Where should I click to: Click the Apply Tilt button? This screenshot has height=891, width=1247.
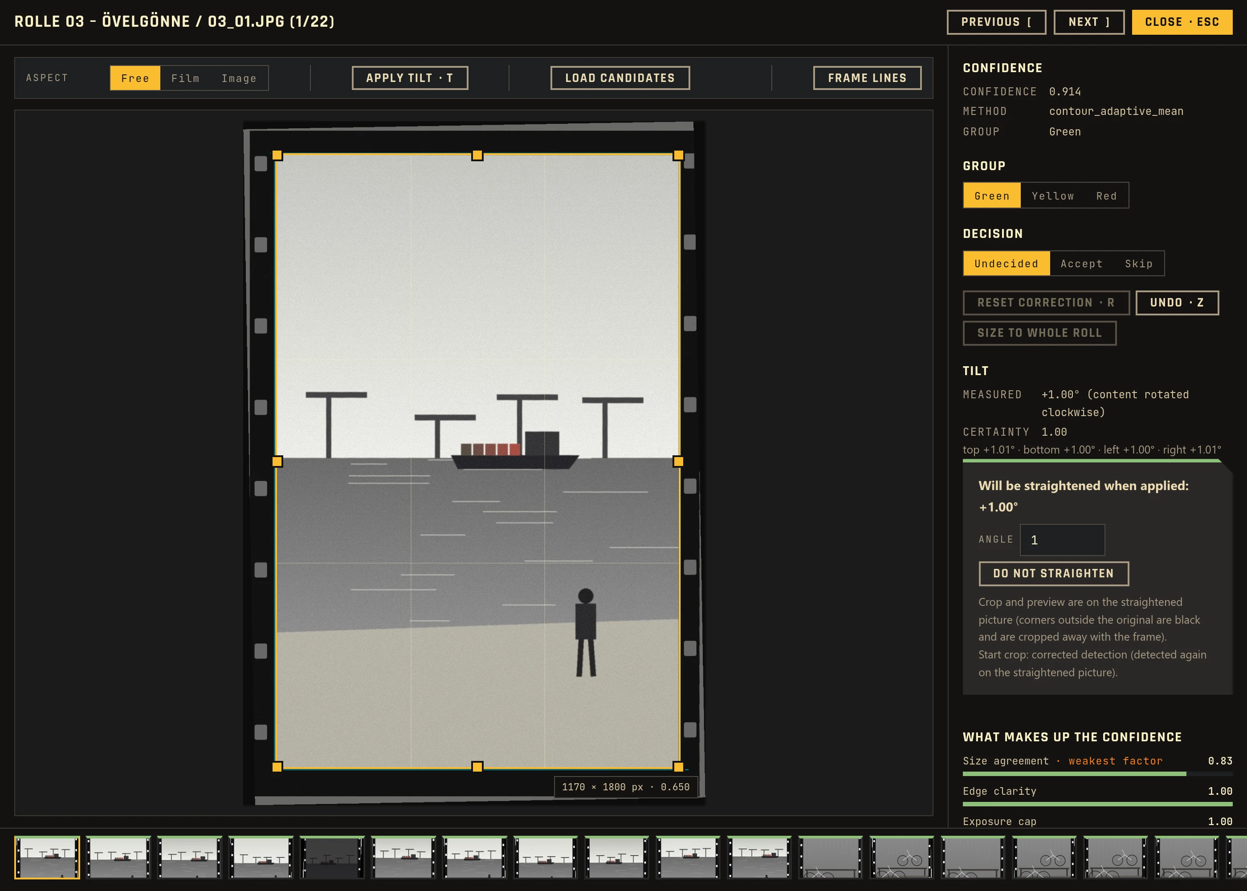tap(410, 78)
